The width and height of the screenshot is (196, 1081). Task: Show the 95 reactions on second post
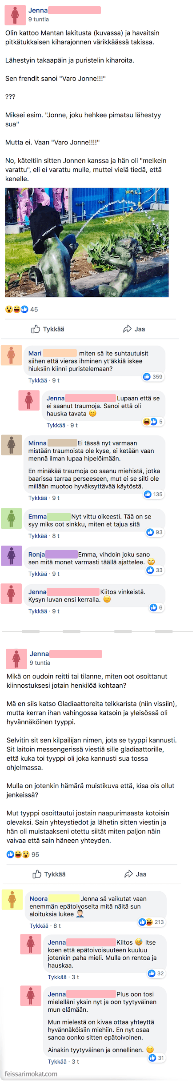(23, 854)
